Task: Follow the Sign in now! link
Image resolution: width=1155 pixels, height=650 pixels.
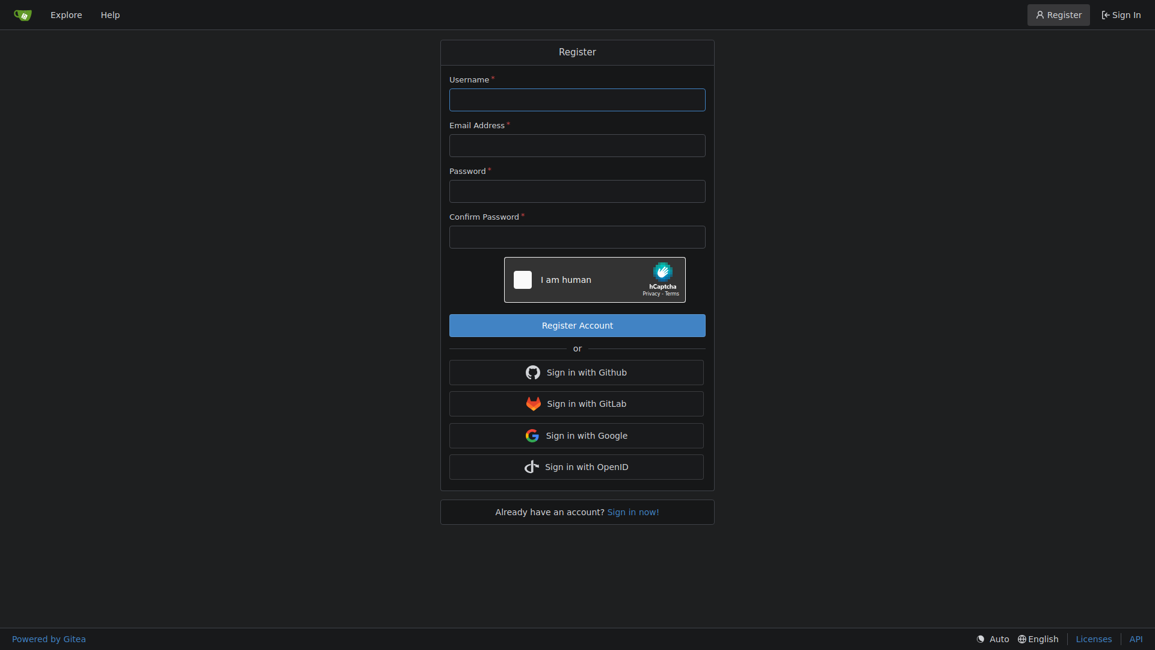Action: click(633, 512)
